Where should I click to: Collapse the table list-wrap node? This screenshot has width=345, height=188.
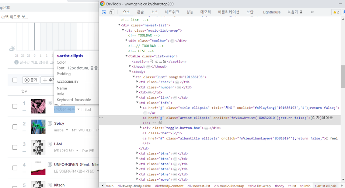(x=126, y=56)
